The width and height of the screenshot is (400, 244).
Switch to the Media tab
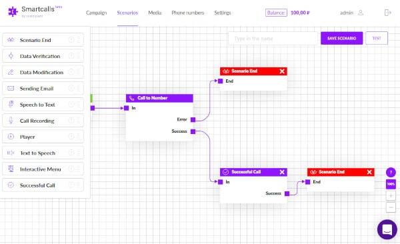click(155, 13)
